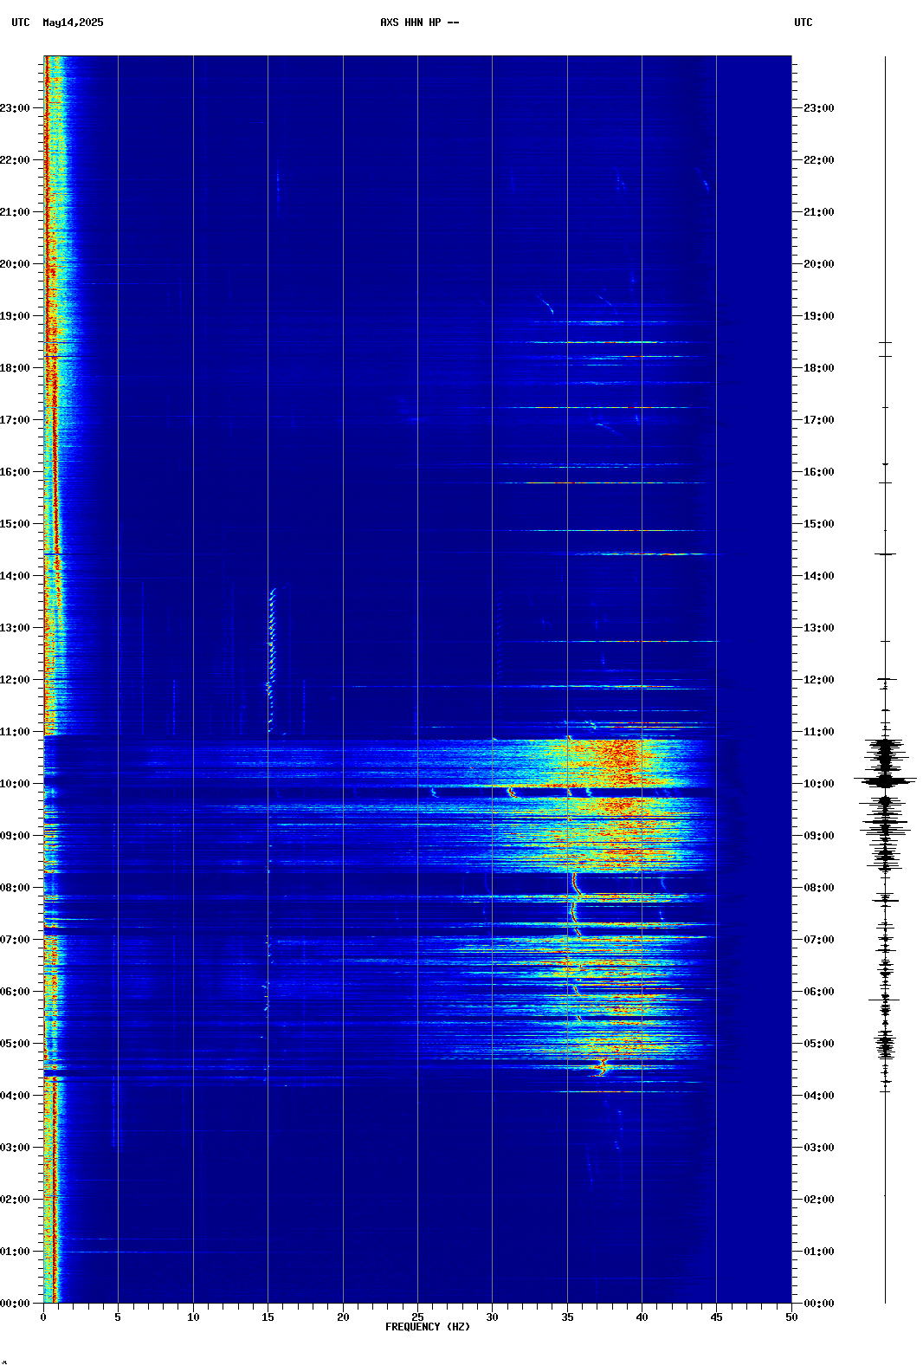Select the '07:00' label on the right time axis
This screenshot has height=1372, width=923.
(x=819, y=940)
